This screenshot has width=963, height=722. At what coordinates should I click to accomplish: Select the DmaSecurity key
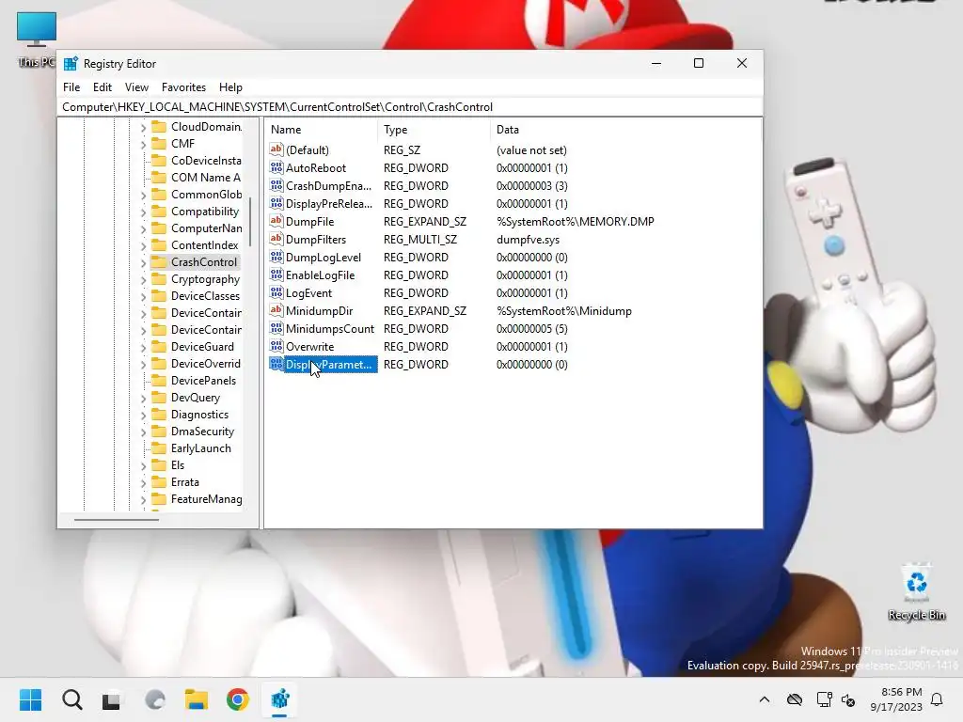203,431
